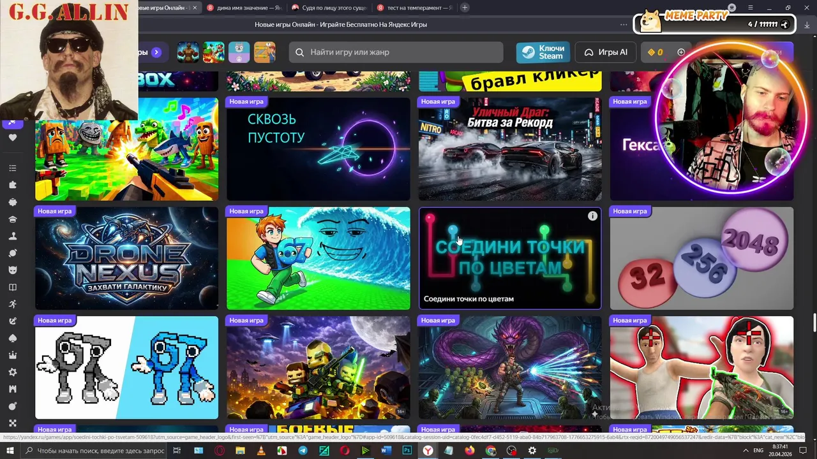The image size is (817, 459).
Task: Click Новая игра badge on Drone Nexus
Action: coord(55,211)
